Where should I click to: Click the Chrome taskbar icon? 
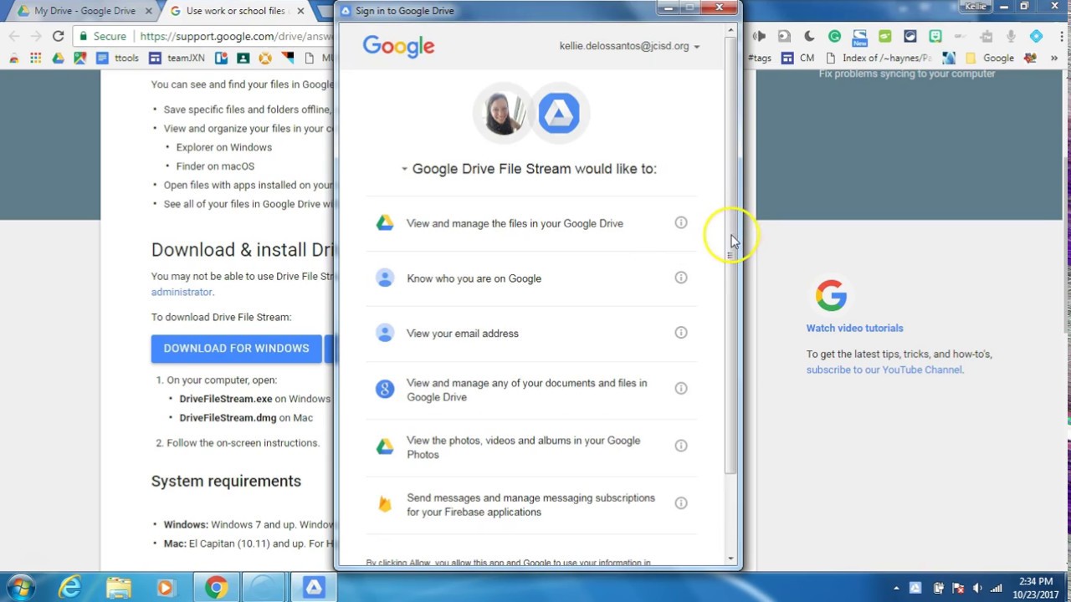(x=216, y=588)
